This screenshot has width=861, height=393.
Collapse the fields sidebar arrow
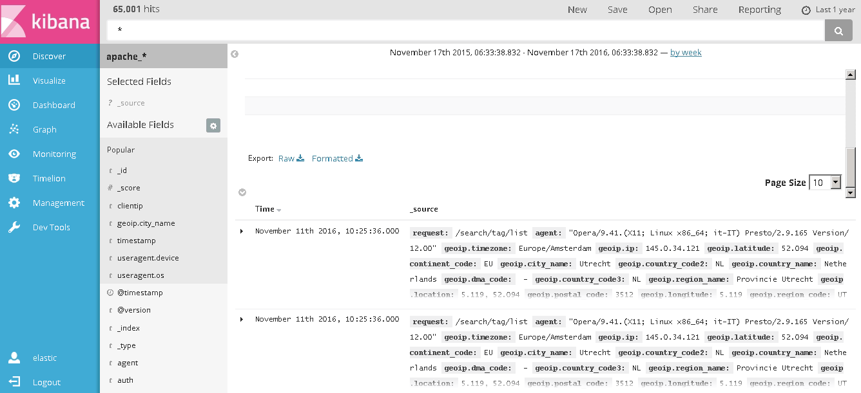[x=235, y=54]
